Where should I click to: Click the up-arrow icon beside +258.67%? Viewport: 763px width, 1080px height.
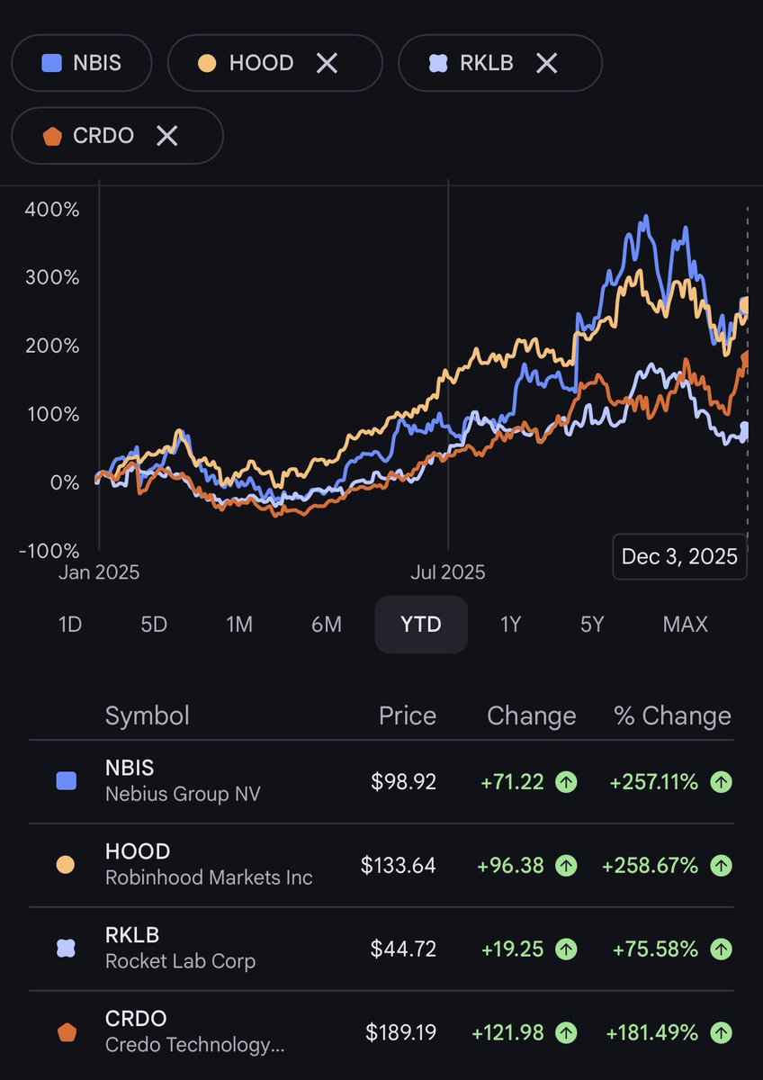pyautogui.click(x=721, y=866)
